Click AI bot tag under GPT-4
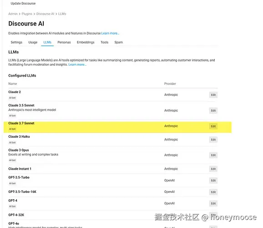Image resolution: width=263 pixels, height=228 pixels. [x=12, y=206]
